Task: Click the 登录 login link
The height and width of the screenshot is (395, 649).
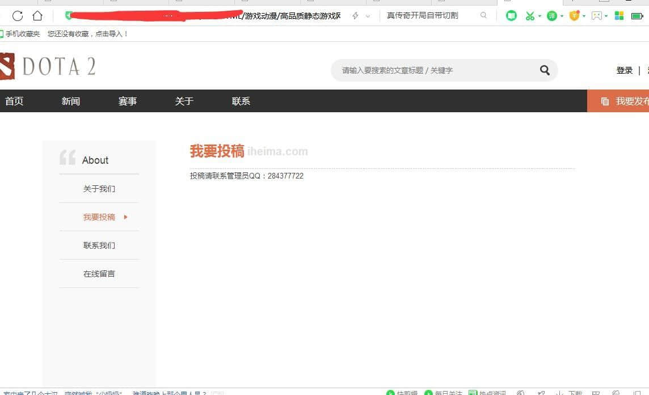Action: coord(624,70)
